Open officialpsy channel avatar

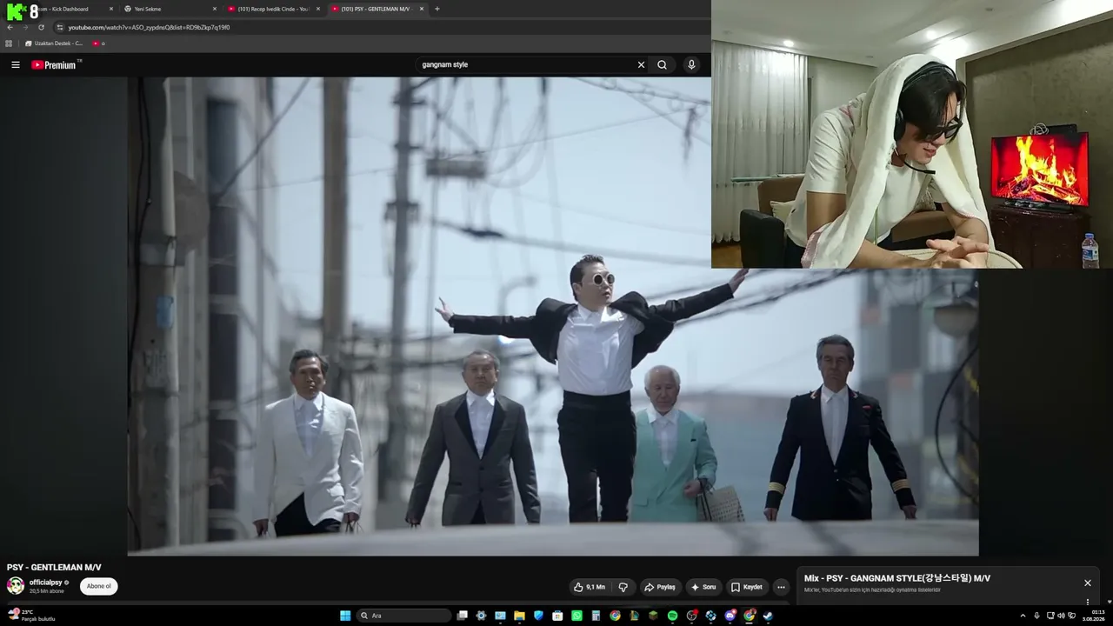[x=16, y=586]
